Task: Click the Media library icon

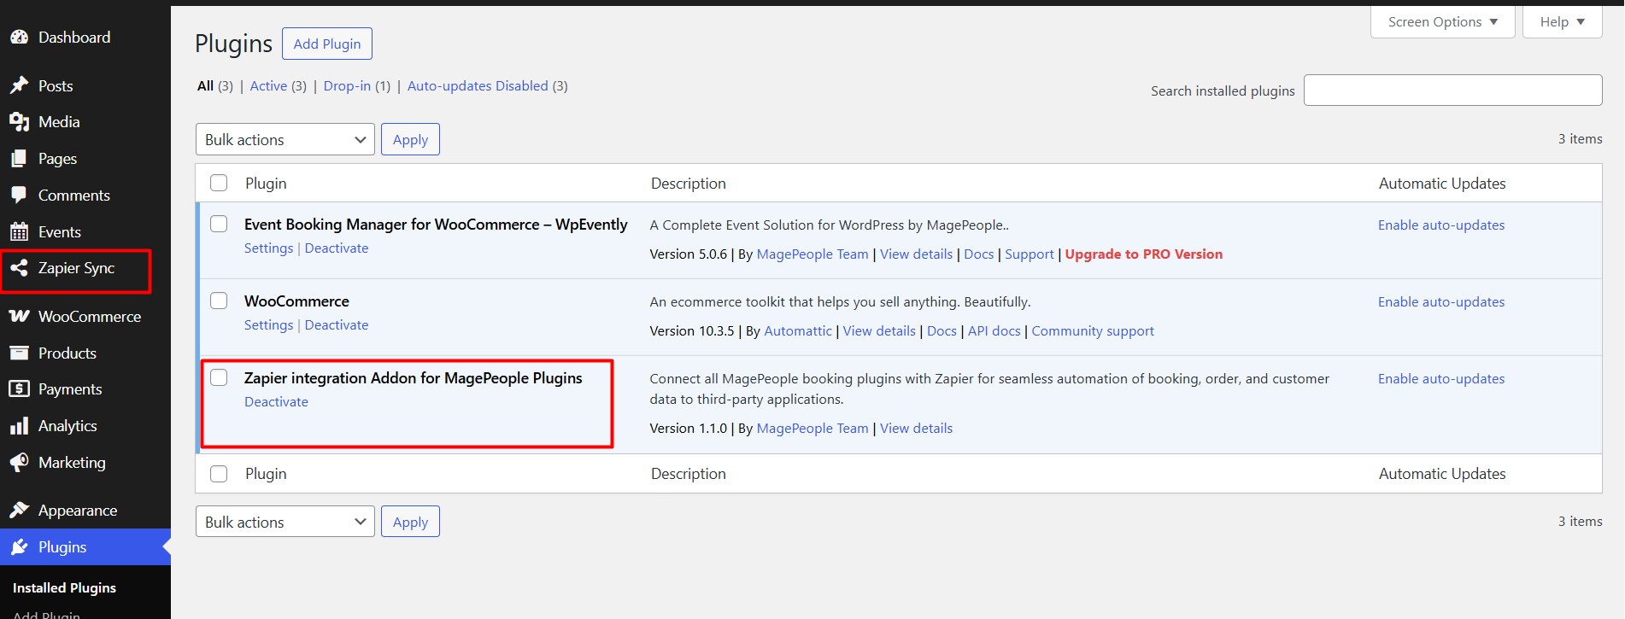Action: (19, 122)
